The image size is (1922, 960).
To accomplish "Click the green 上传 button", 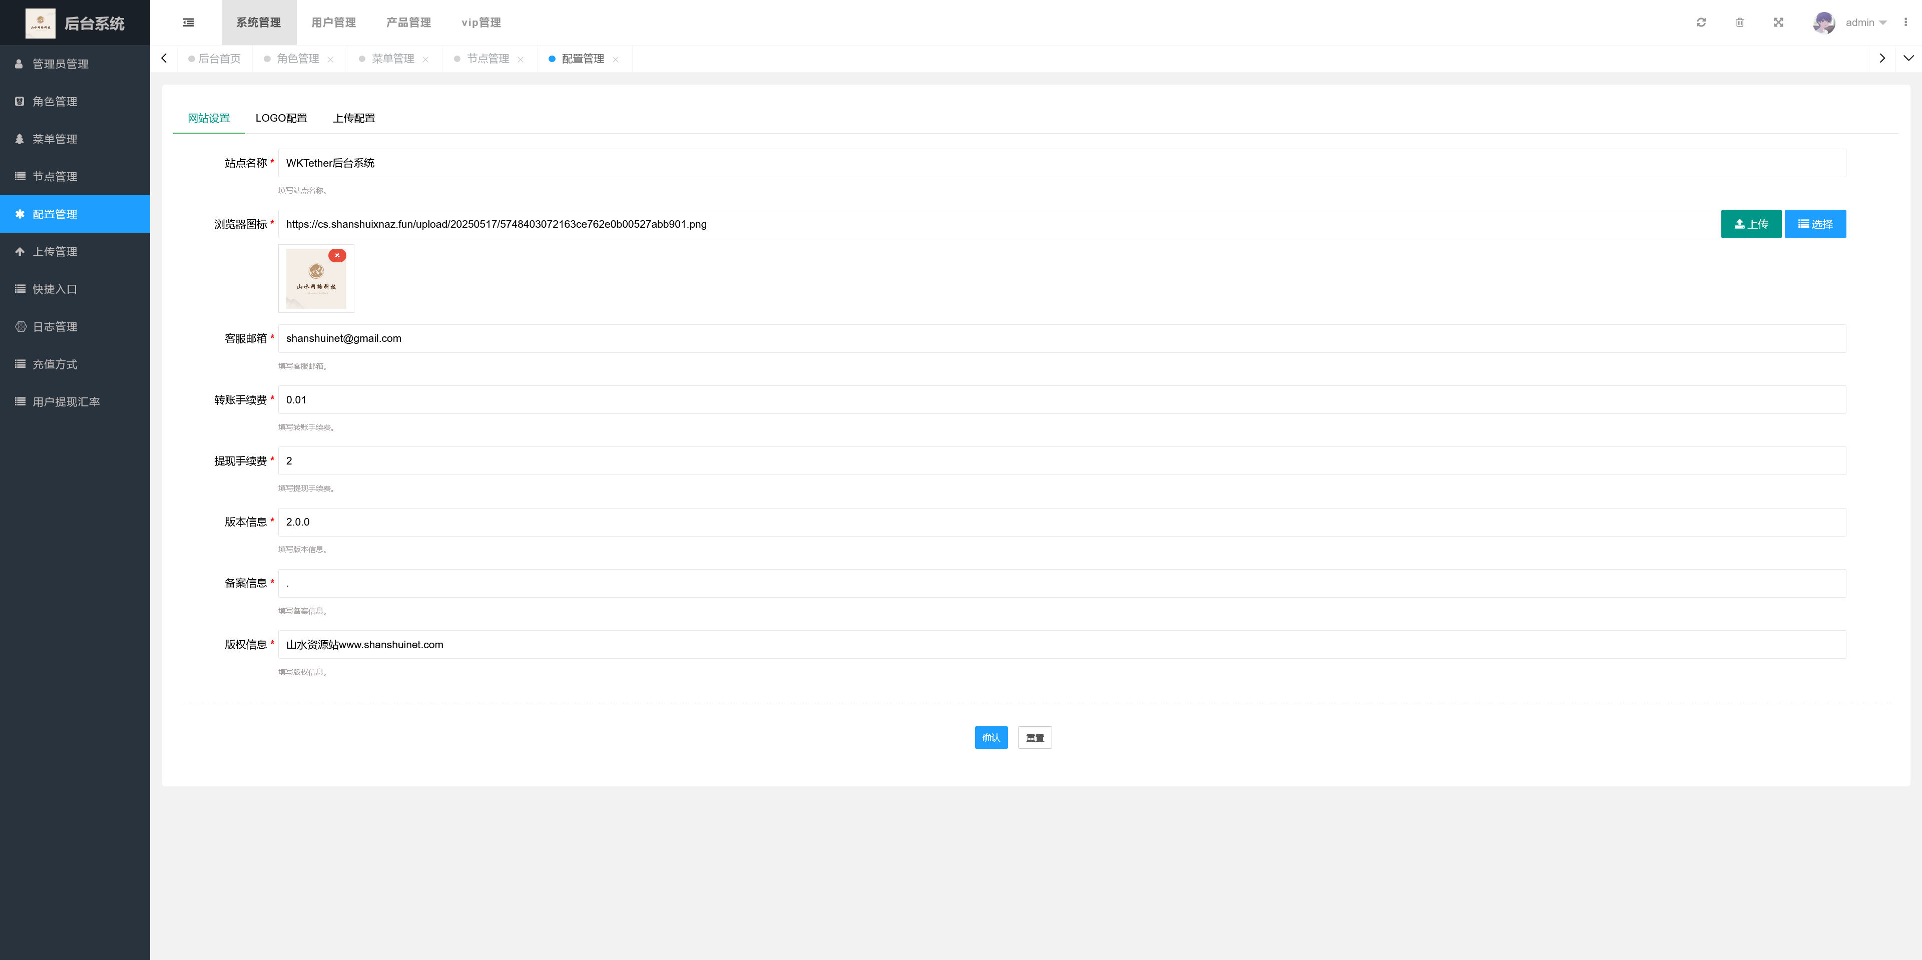I will (1750, 224).
